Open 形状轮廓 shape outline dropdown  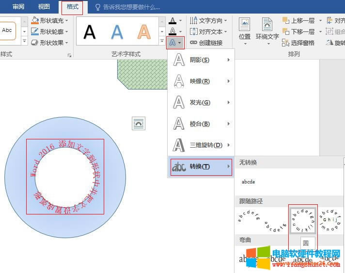[49, 31]
